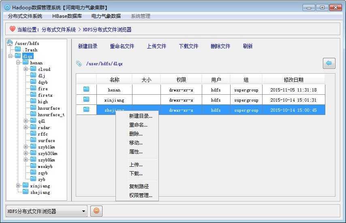Open the 系统管理 menu
The width and height of the screenshot is (346, 223).
pyautogui.click(x=141, y=16)
